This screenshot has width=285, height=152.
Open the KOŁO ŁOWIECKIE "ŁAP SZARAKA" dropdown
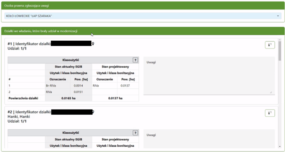coord(140,16)
